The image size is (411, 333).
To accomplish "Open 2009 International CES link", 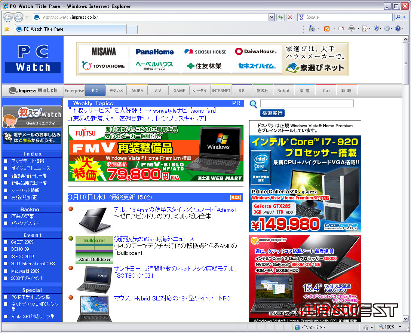I will point(33,264).
